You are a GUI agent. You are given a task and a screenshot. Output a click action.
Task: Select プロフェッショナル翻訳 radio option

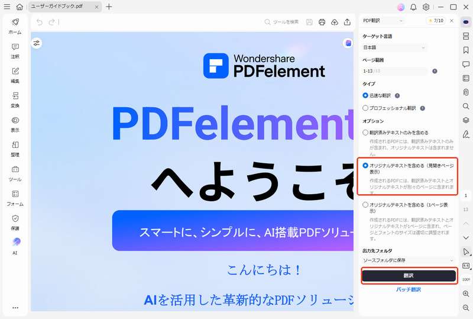(365, 108)
